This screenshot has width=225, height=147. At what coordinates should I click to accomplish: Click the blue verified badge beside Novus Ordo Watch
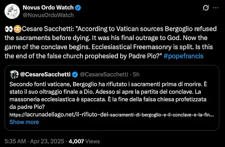[x=78, y=8]
